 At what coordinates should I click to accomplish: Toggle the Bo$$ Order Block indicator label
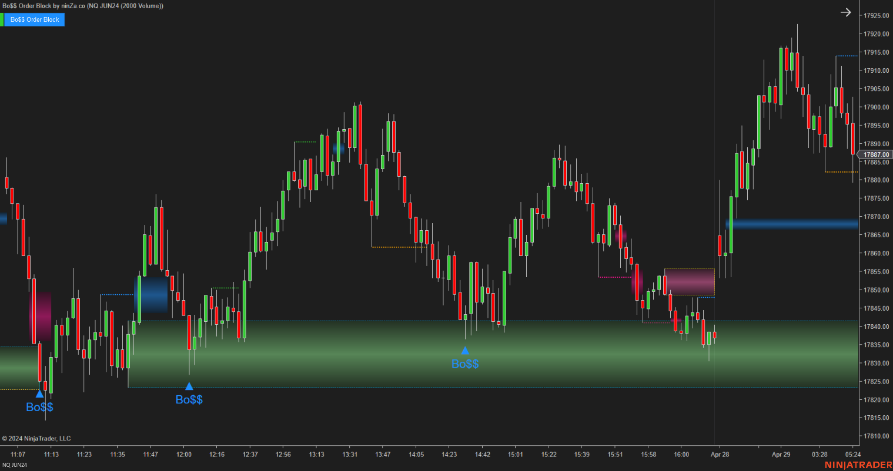34,19
